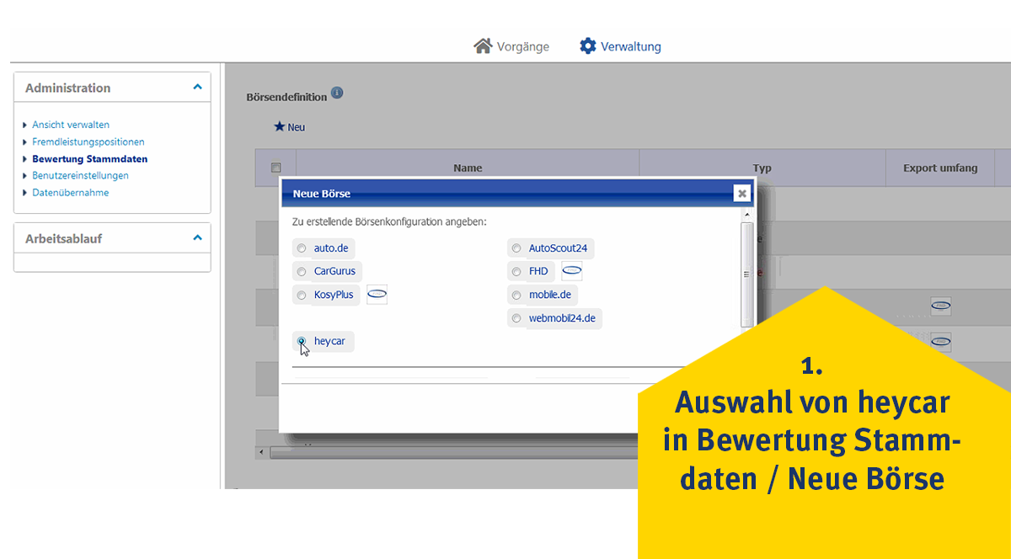This screenshot has width=1011, height=559.
Task: Select the AutoScout24 radio button
Action: tap(516, 248)
